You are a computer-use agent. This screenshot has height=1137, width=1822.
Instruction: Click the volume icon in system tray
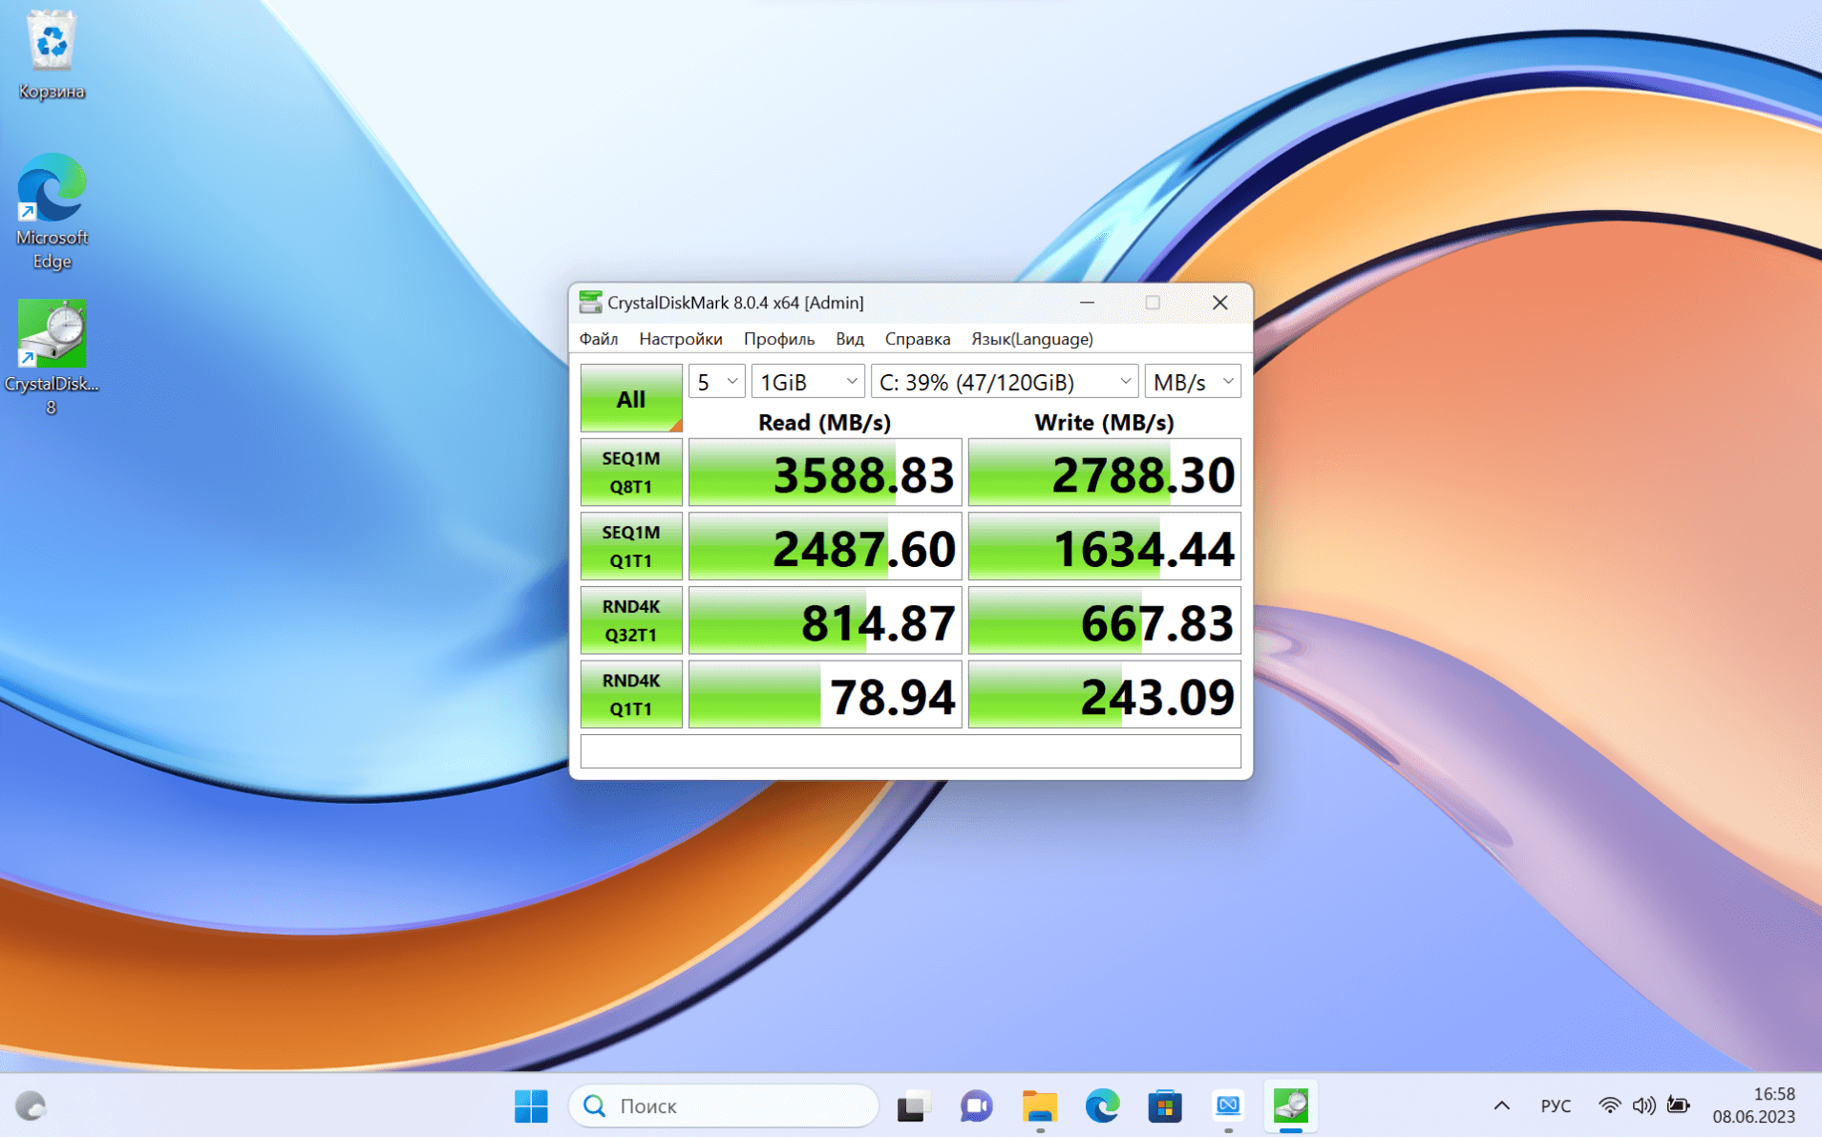point(1642,1105)
